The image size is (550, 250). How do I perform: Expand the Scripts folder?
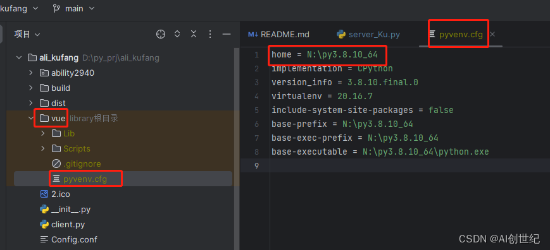[43, 148]
